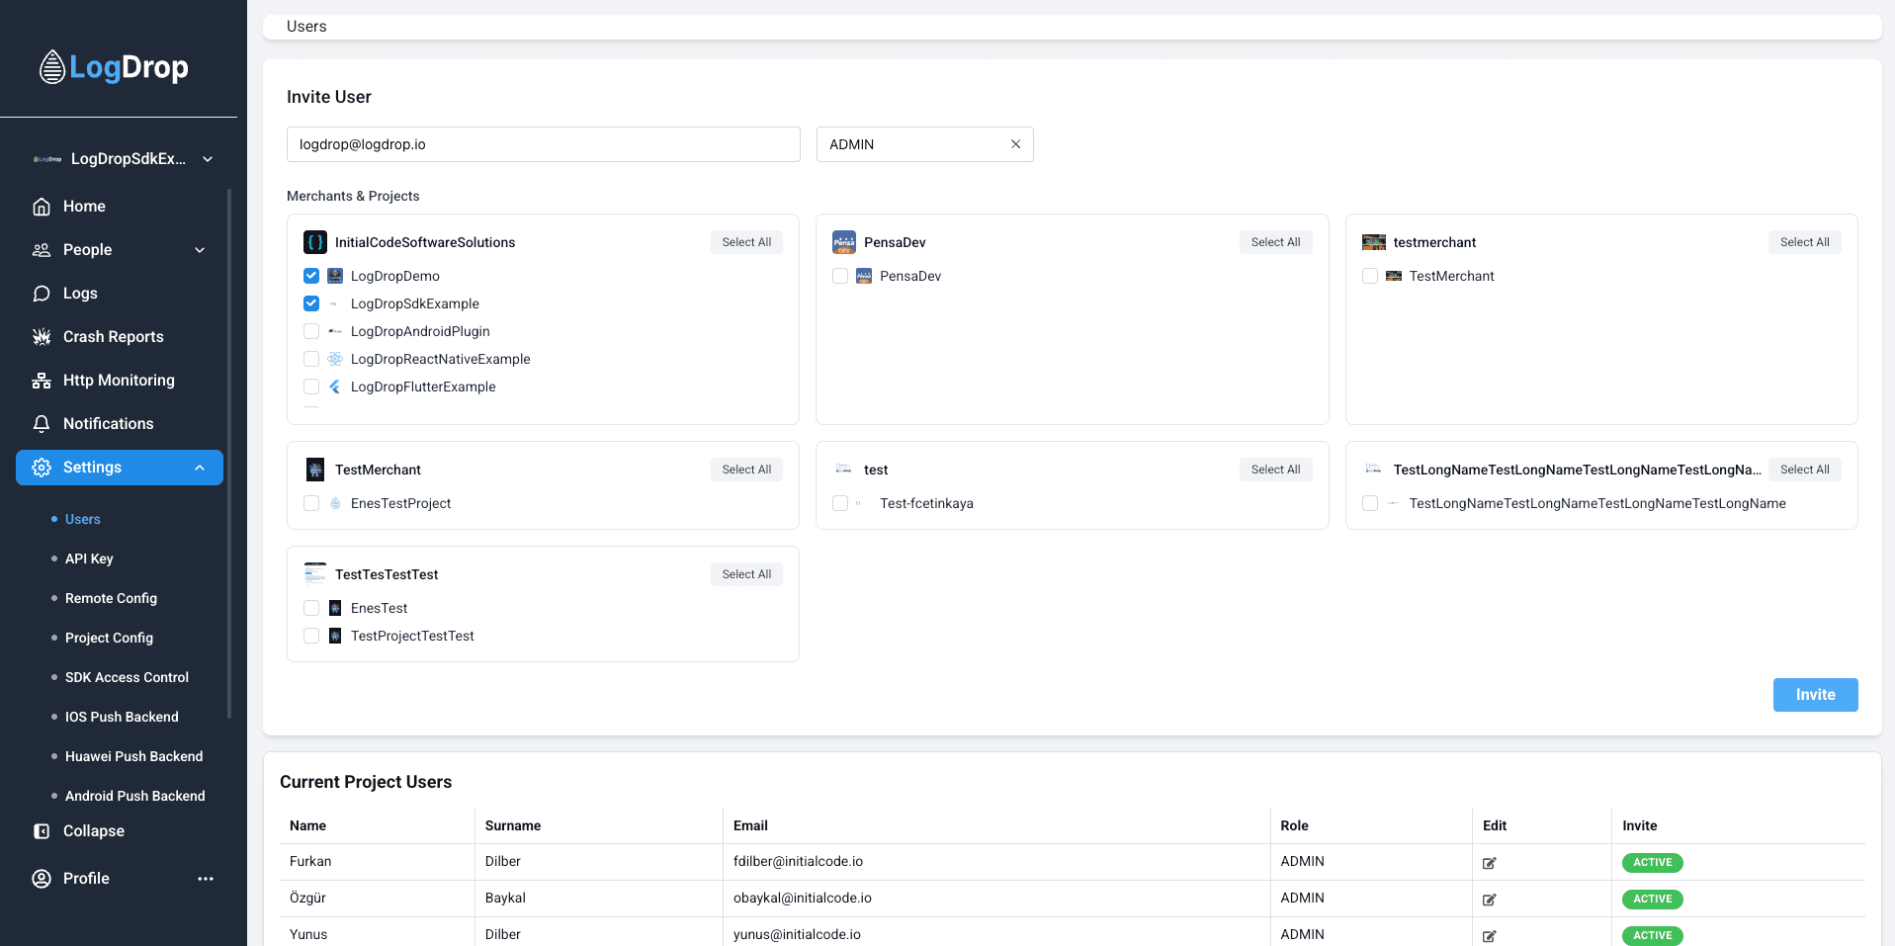Click the Crash Reports burst icon
Image resolution: width=1895 pixels, height=946 pixels.
(42, 337)
